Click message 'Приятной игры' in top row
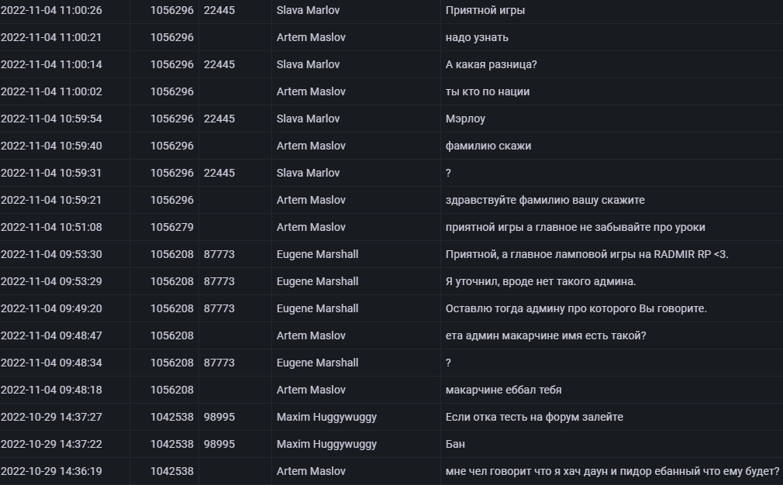 [x=485, y=11]
